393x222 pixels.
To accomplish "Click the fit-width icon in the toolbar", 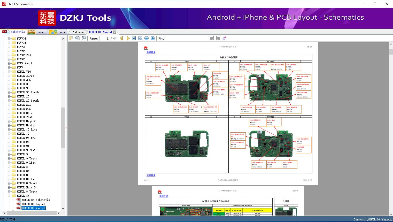I will pos(134,38).
